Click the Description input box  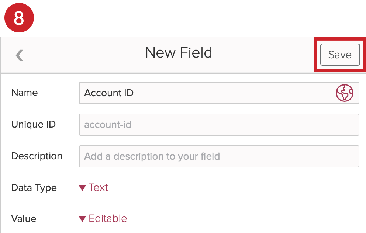(219, 156)
